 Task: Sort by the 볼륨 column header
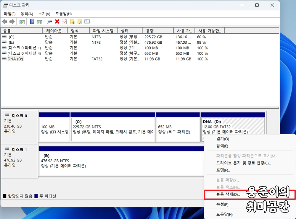22,30
